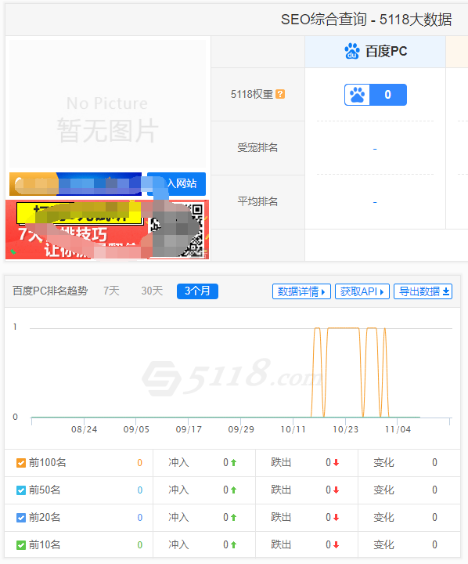Image resolution: width=468 pixels, height=564 pixels.
Task: Click the 平均排名 dash value under 百度PC
Action: 375,203
